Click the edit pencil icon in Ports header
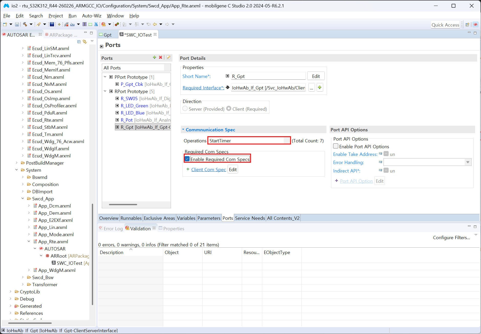This screenshot has height=334, width=481. [169, 57]
